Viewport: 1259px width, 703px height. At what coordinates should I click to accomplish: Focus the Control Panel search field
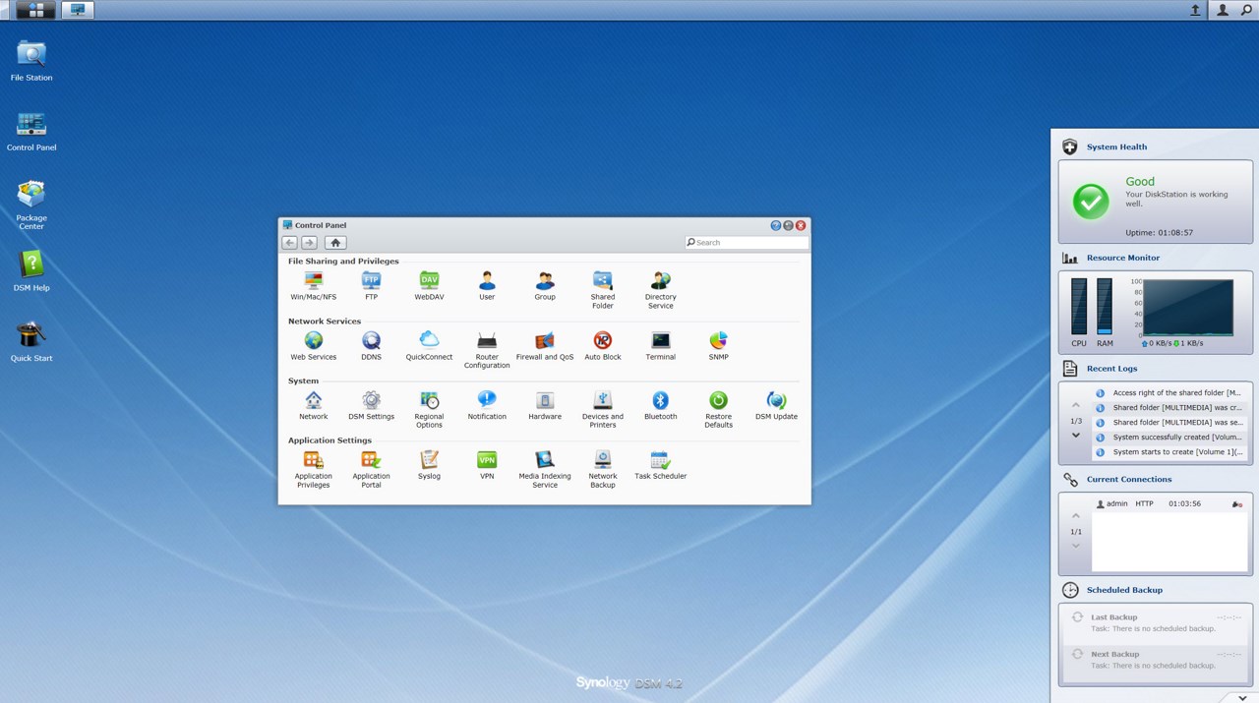click(x=747, y=242)
